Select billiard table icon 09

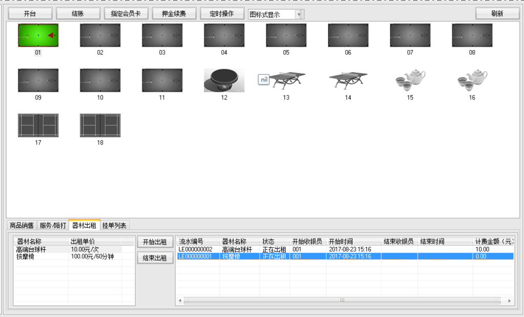pyautogui.click(x=38, y=80)
